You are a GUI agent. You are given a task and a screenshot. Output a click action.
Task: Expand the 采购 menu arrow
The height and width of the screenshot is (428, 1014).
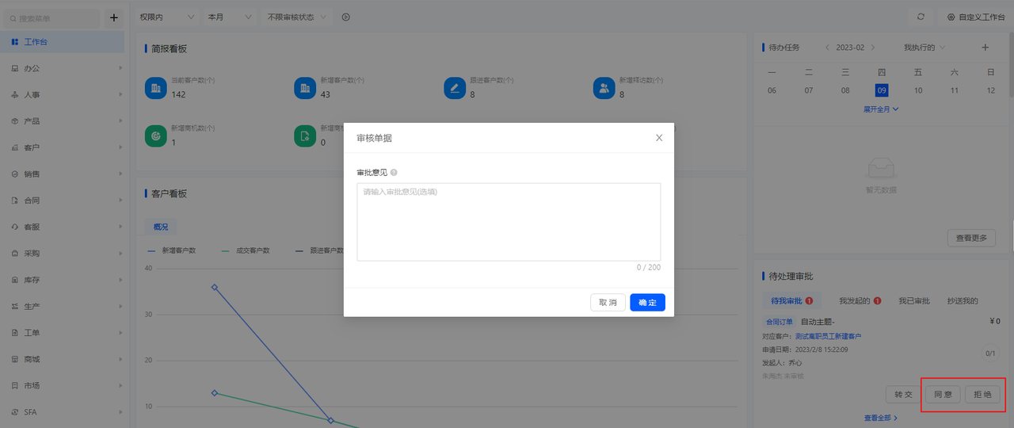click(x=120, y=254)
